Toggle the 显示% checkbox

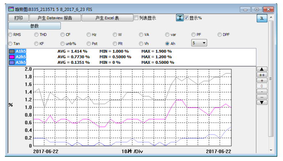[186, 18]
